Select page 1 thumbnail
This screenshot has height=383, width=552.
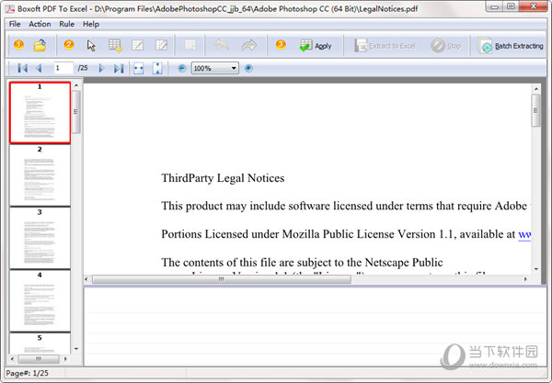point(40,113)
